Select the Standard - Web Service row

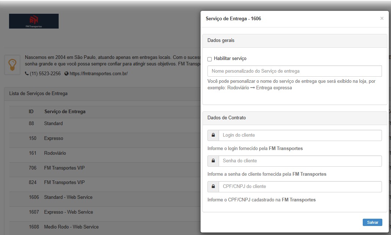pos(68,197)
